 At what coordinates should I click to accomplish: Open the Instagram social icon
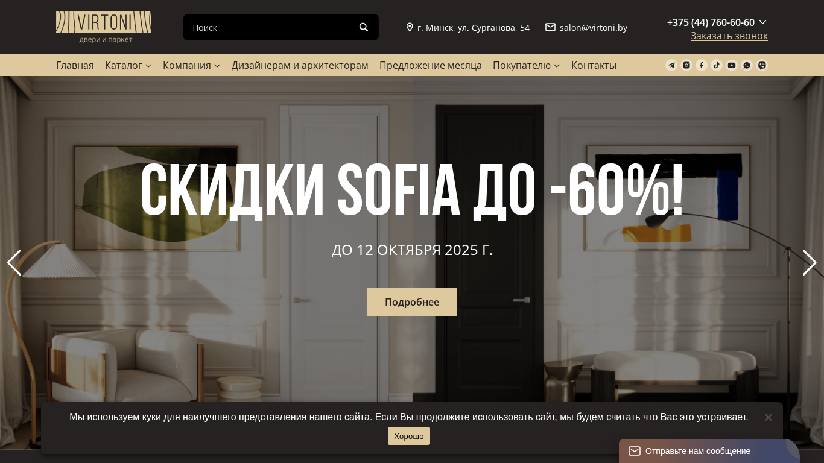pyautogui.click(x=686, y=65)
